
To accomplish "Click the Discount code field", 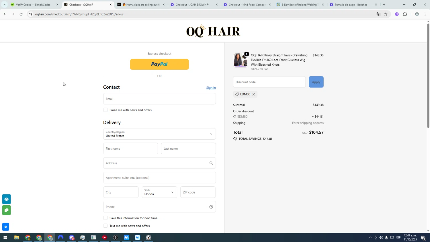I will tap(269, 82).
